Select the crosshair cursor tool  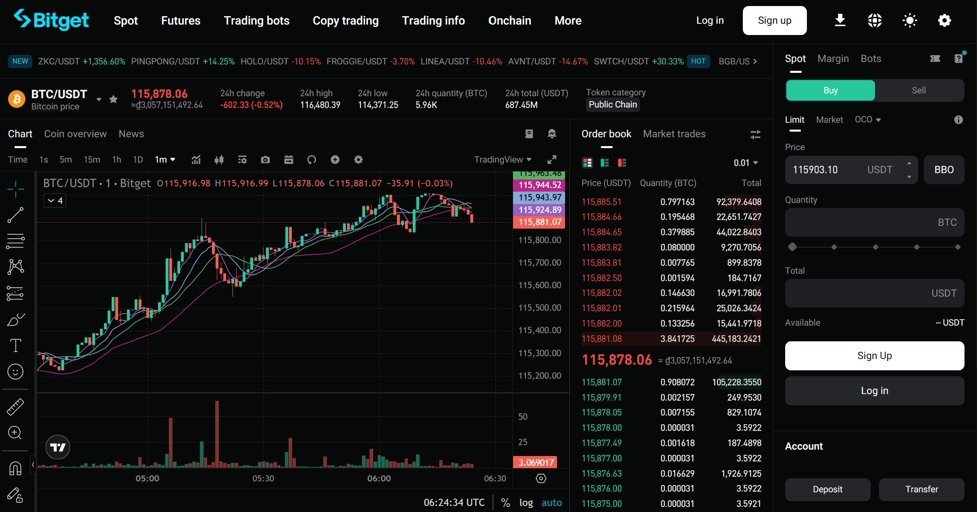pyautogui.click(x=16, y=189)
